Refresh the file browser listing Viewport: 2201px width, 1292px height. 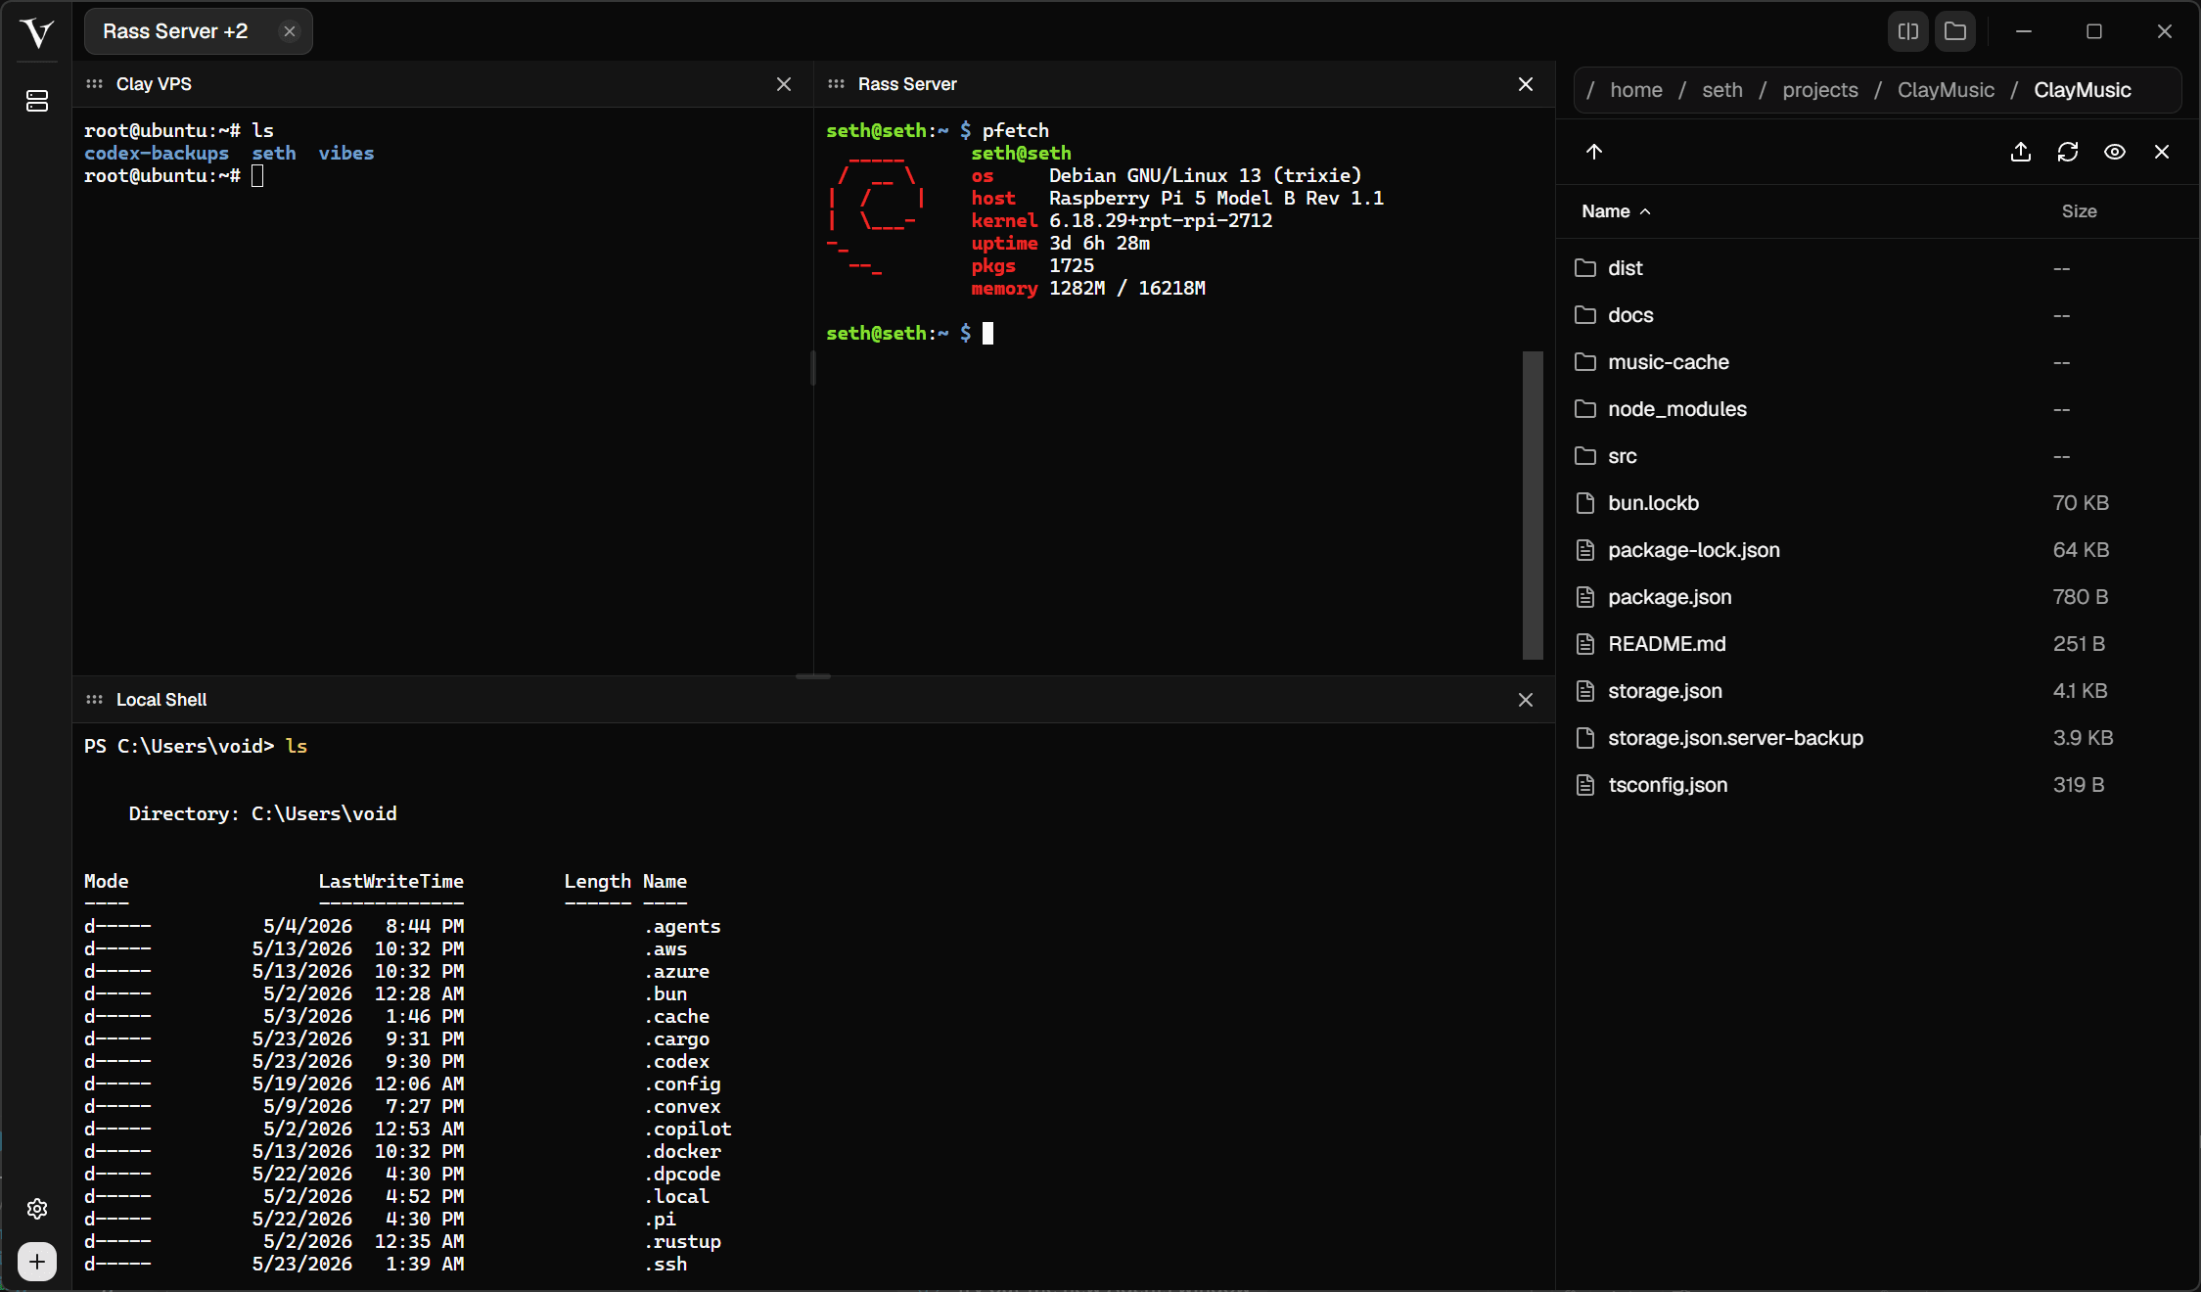pyautogui.click(x=2068, y=152)
